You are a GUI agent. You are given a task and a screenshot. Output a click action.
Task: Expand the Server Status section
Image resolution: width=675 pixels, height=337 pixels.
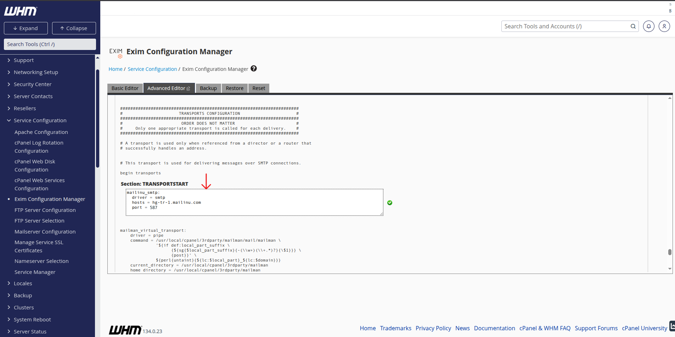click(30, 332)
